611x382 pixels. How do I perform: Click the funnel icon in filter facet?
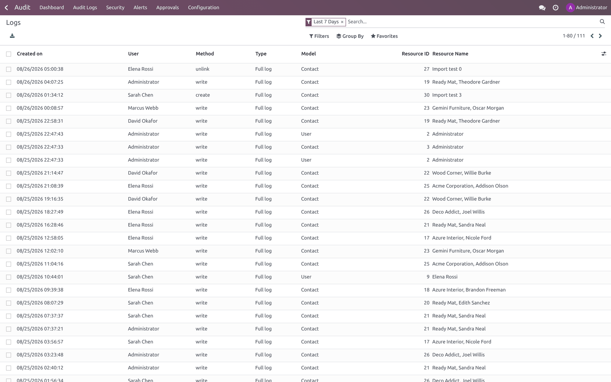tap(309, 22)
